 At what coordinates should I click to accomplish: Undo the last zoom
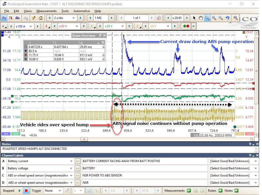point(227,18)
